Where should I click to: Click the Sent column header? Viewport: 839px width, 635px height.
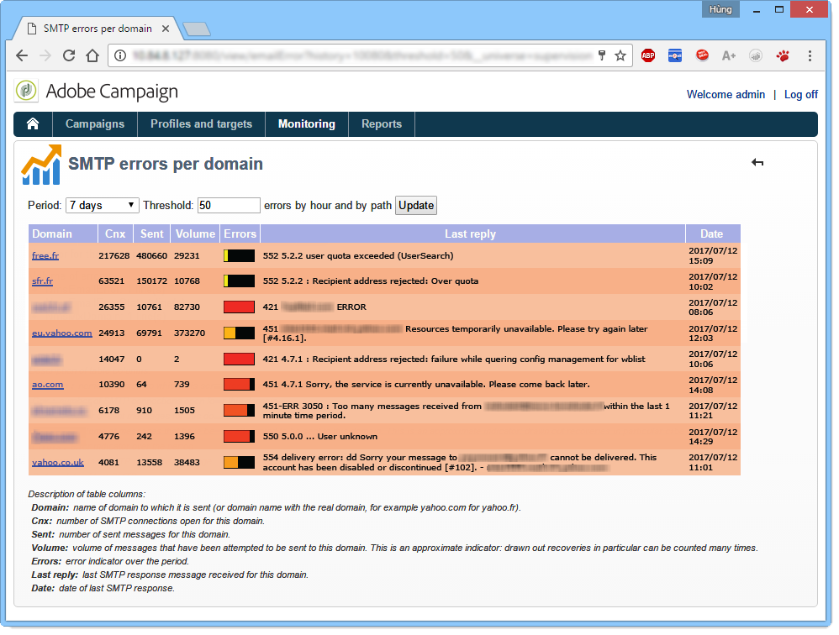coord(152,234)
